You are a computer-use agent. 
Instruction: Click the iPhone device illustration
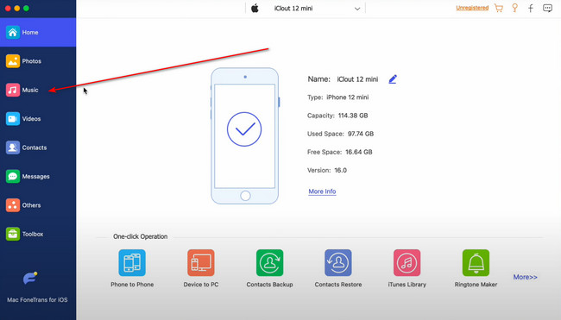tap(245, 136)
